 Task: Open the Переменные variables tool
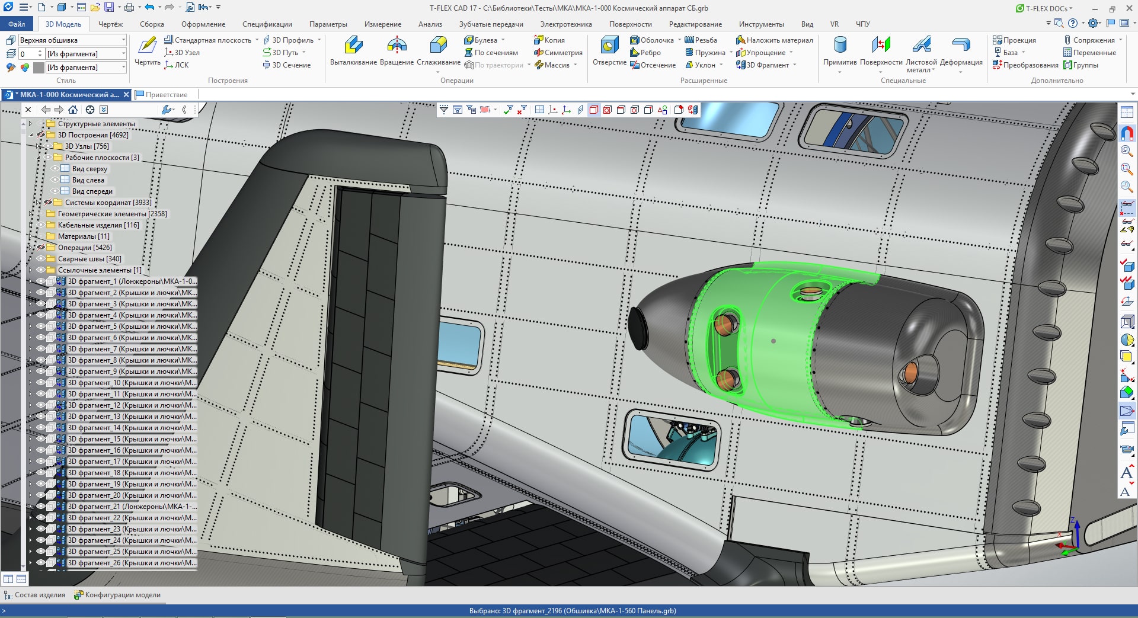[1089, 52]
